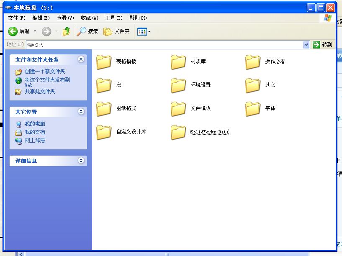The width and height of the screenshot is (342, 256).
Task: Click the drive icon in title bar
Action: coord(8,8)
